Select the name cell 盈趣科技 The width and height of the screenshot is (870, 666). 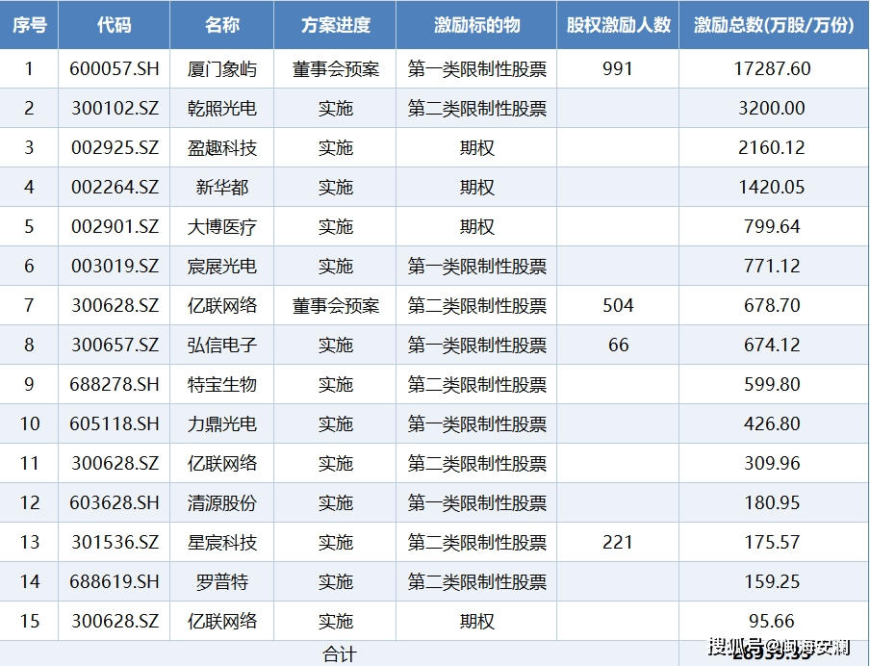(x=222, y=147)
